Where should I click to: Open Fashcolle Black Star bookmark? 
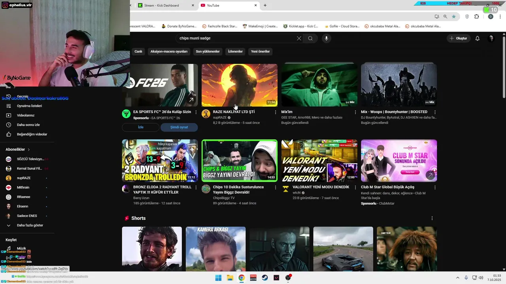219,26
